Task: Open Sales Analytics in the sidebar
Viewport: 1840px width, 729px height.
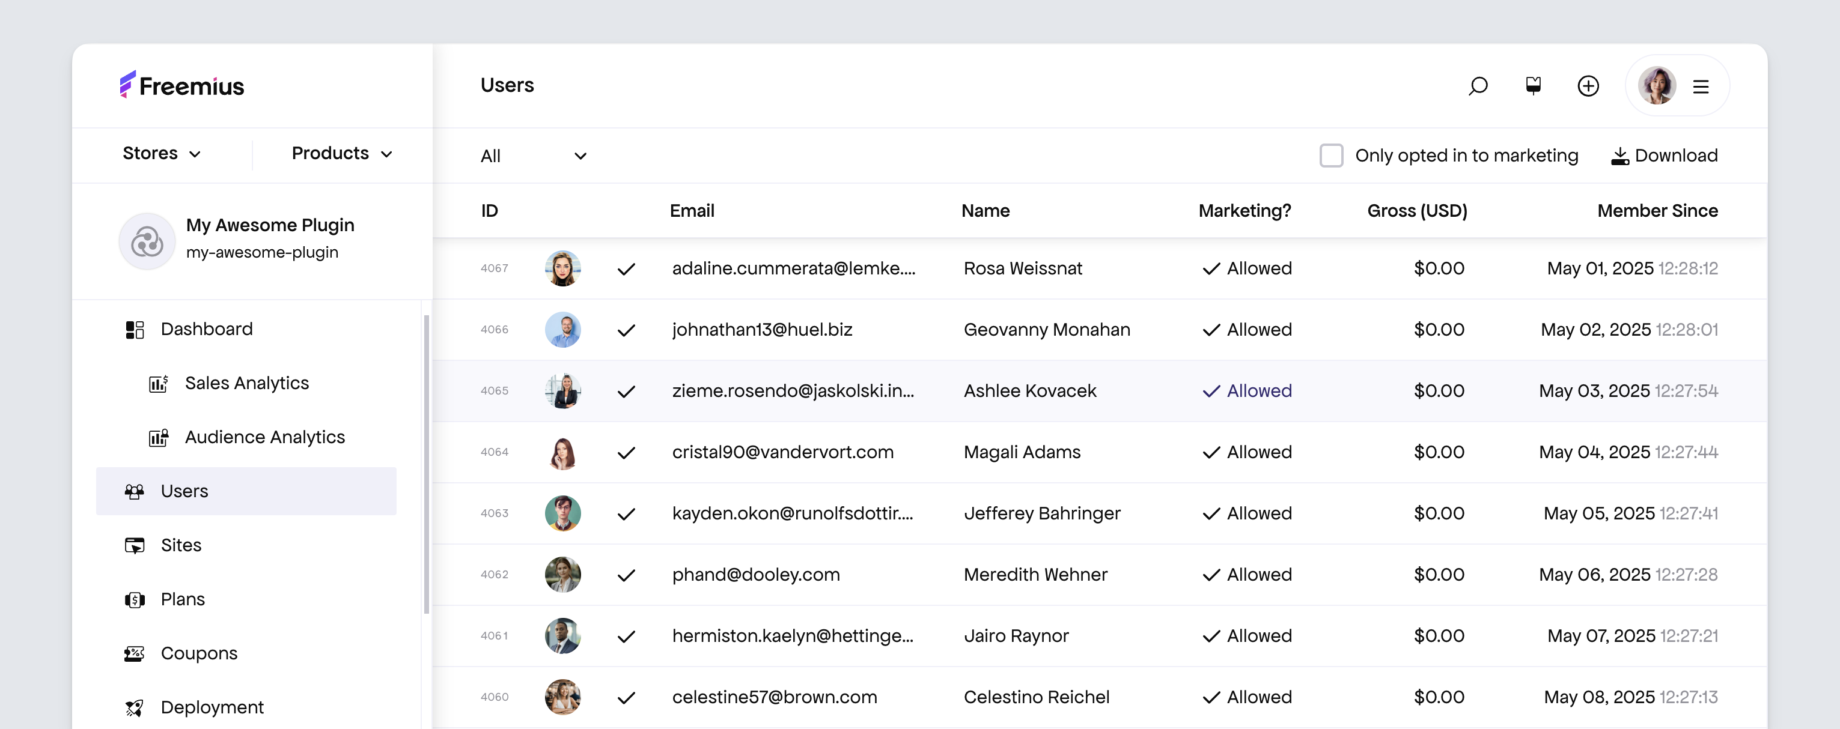Action: point(246,384)
